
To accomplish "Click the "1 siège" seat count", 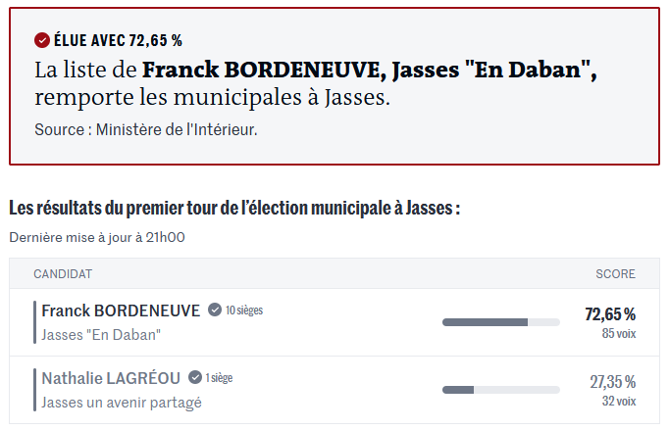I will (x=219, y=377).
